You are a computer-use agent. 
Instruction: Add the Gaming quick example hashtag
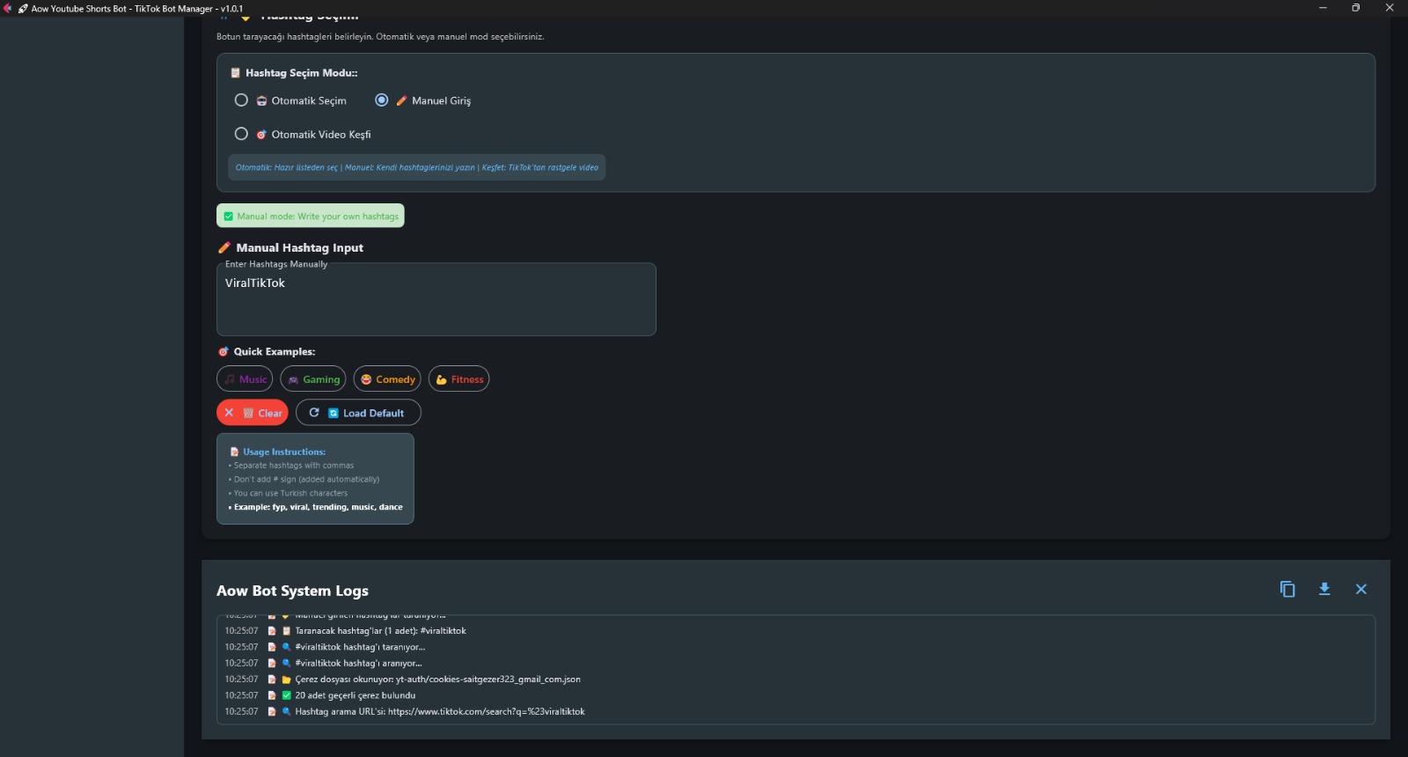coord(313,379)
